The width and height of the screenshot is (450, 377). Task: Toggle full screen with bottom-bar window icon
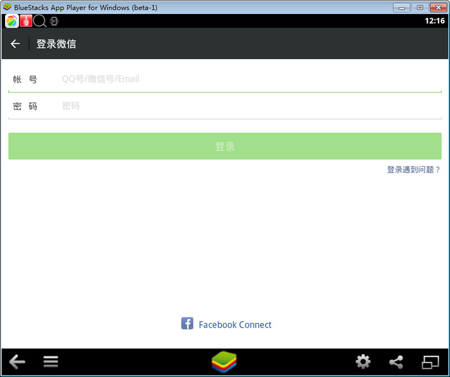pyautogui.click(x=430, y=362)
